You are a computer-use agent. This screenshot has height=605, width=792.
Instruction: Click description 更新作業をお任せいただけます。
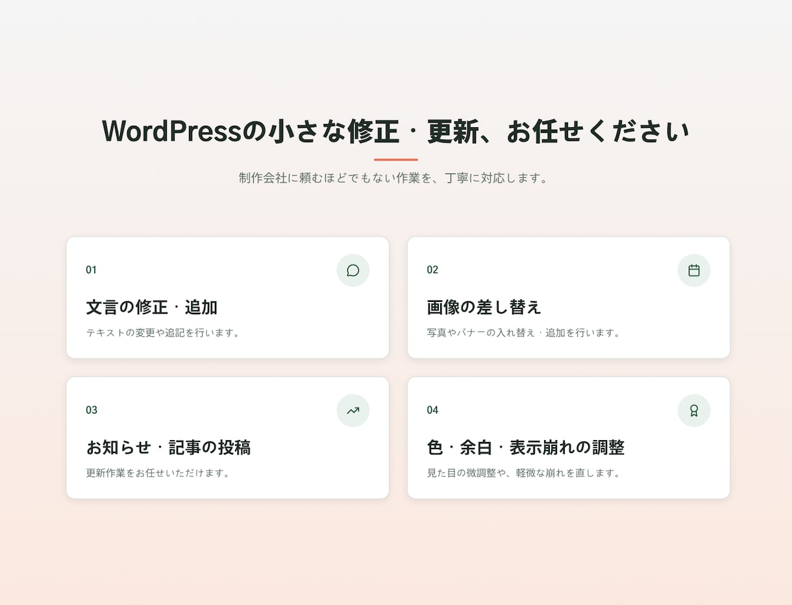click(160, 473)
